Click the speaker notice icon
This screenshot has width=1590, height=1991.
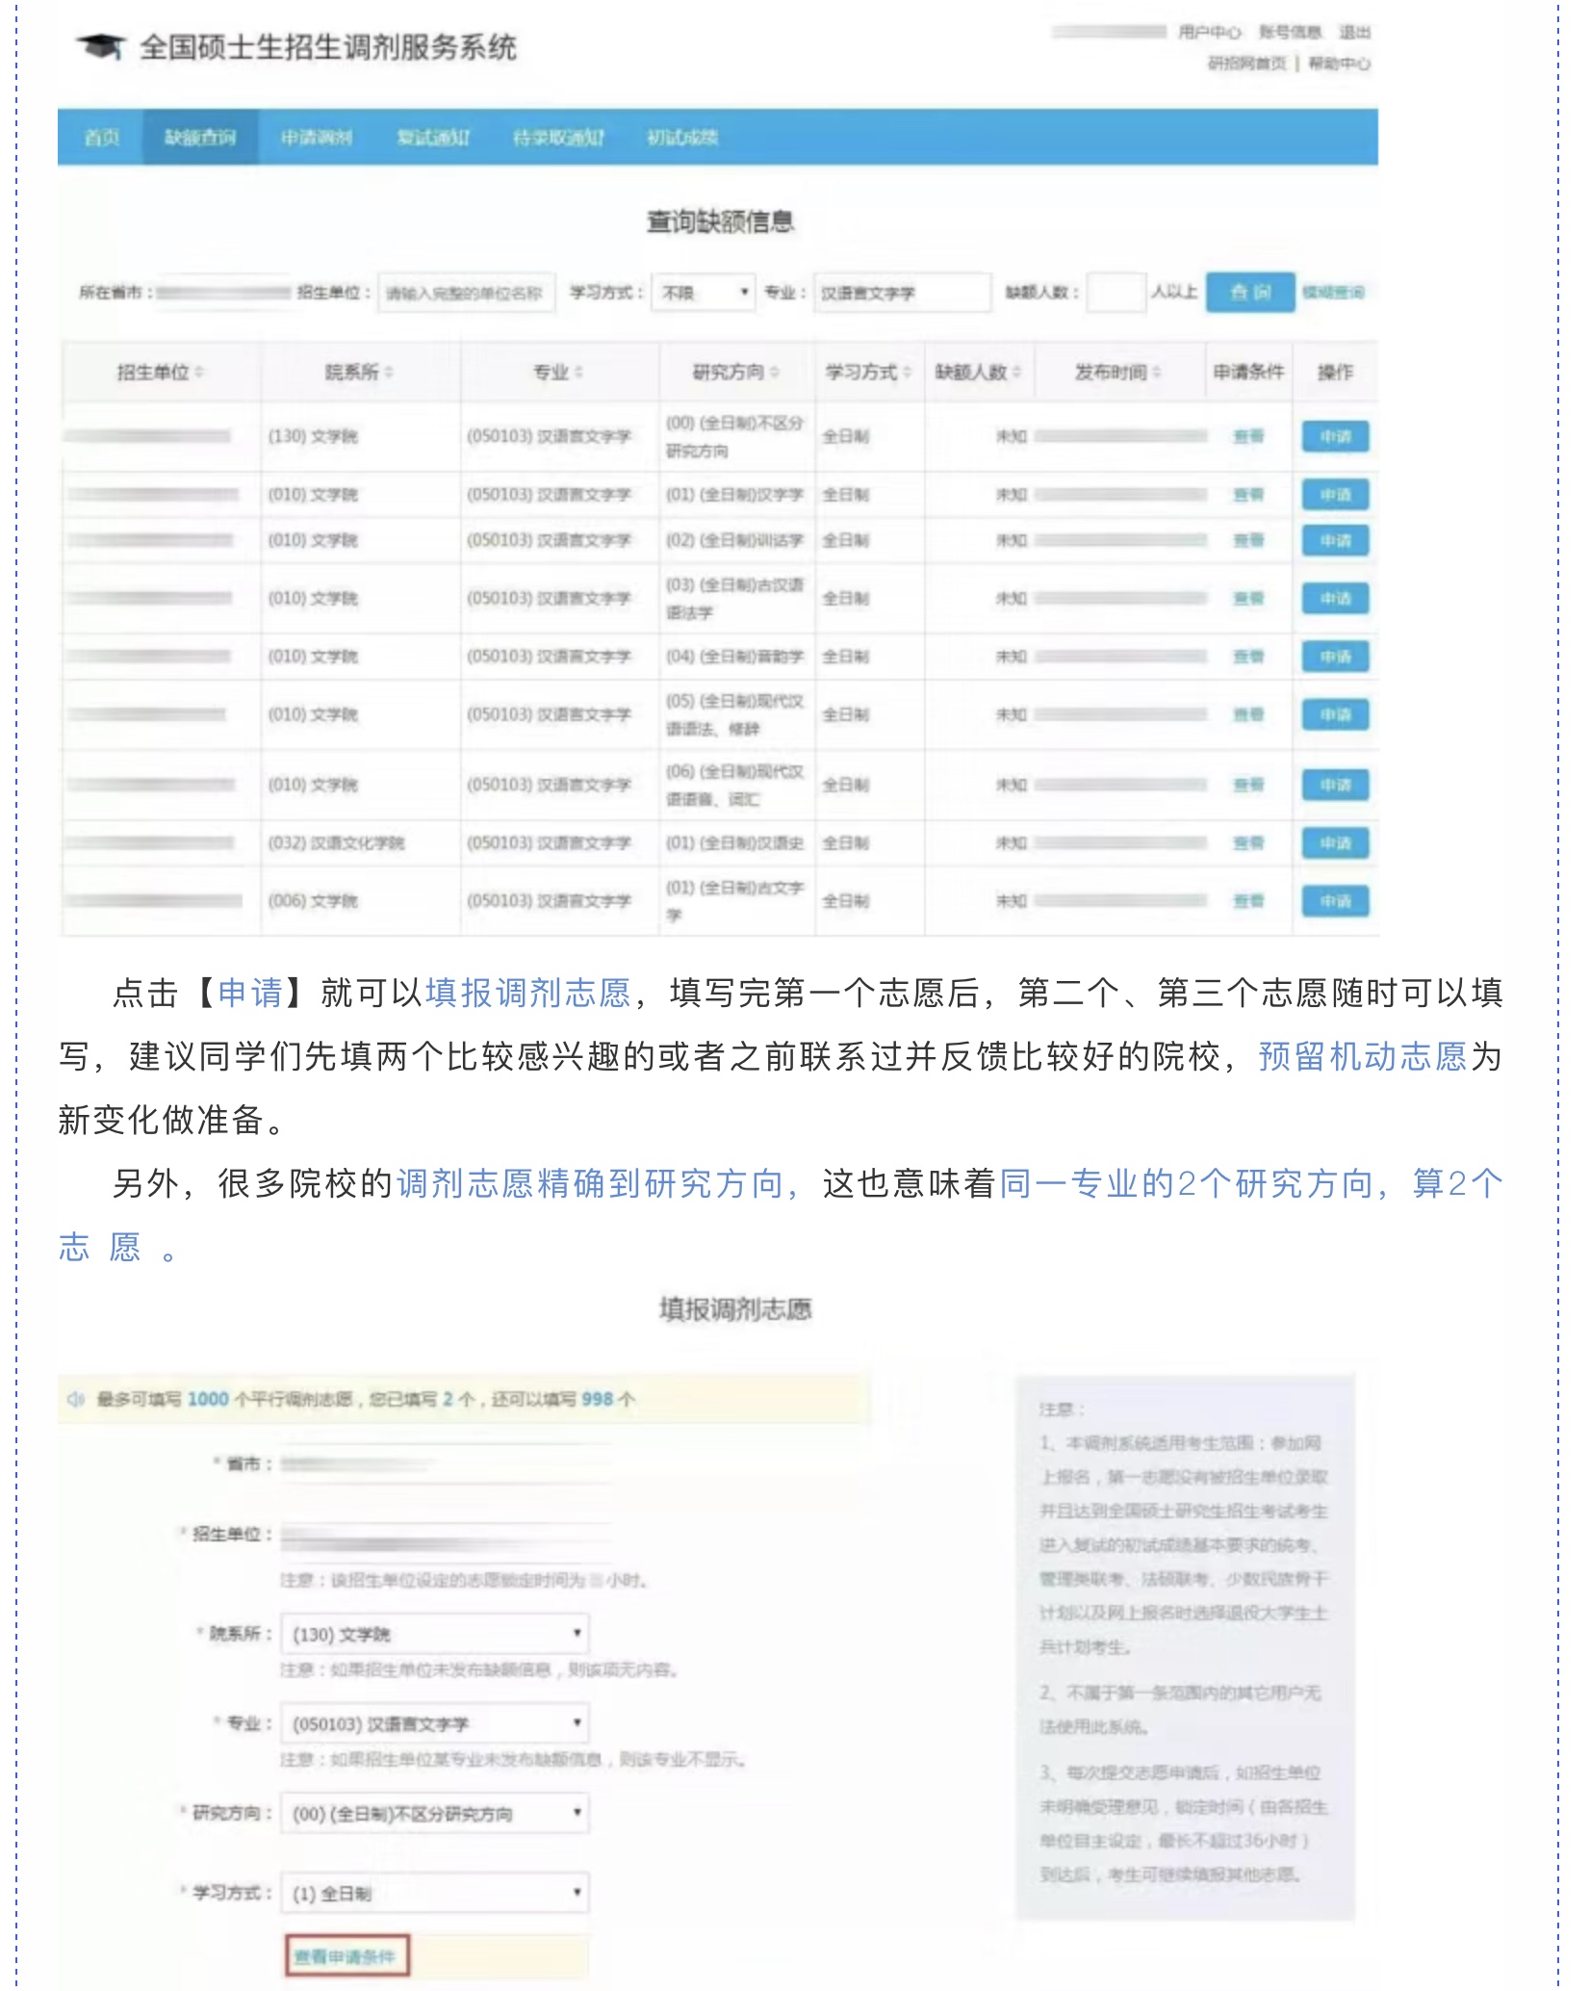(x=76, y=1399)
